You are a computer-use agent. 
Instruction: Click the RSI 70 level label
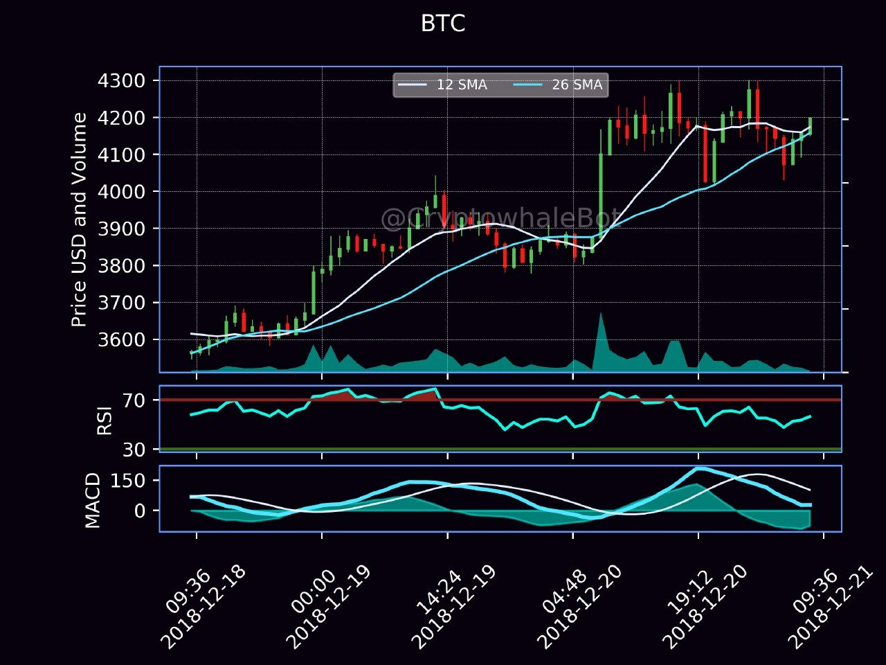pos(134,400)
